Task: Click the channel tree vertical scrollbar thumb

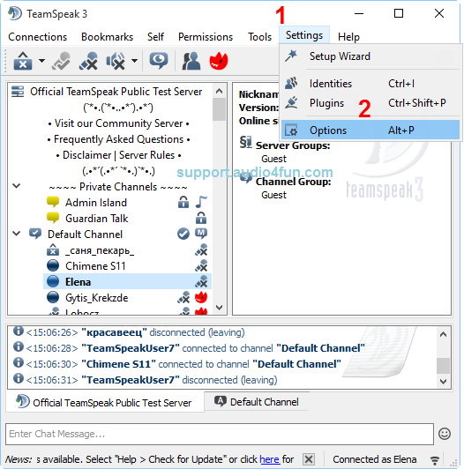Action: [219, 109]
